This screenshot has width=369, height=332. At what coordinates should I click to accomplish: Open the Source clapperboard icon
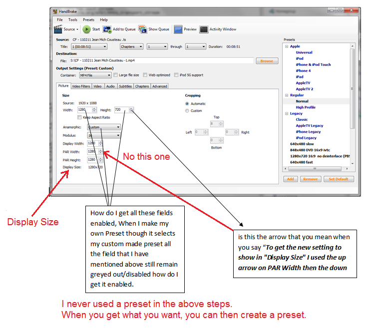tap(58, 29)
